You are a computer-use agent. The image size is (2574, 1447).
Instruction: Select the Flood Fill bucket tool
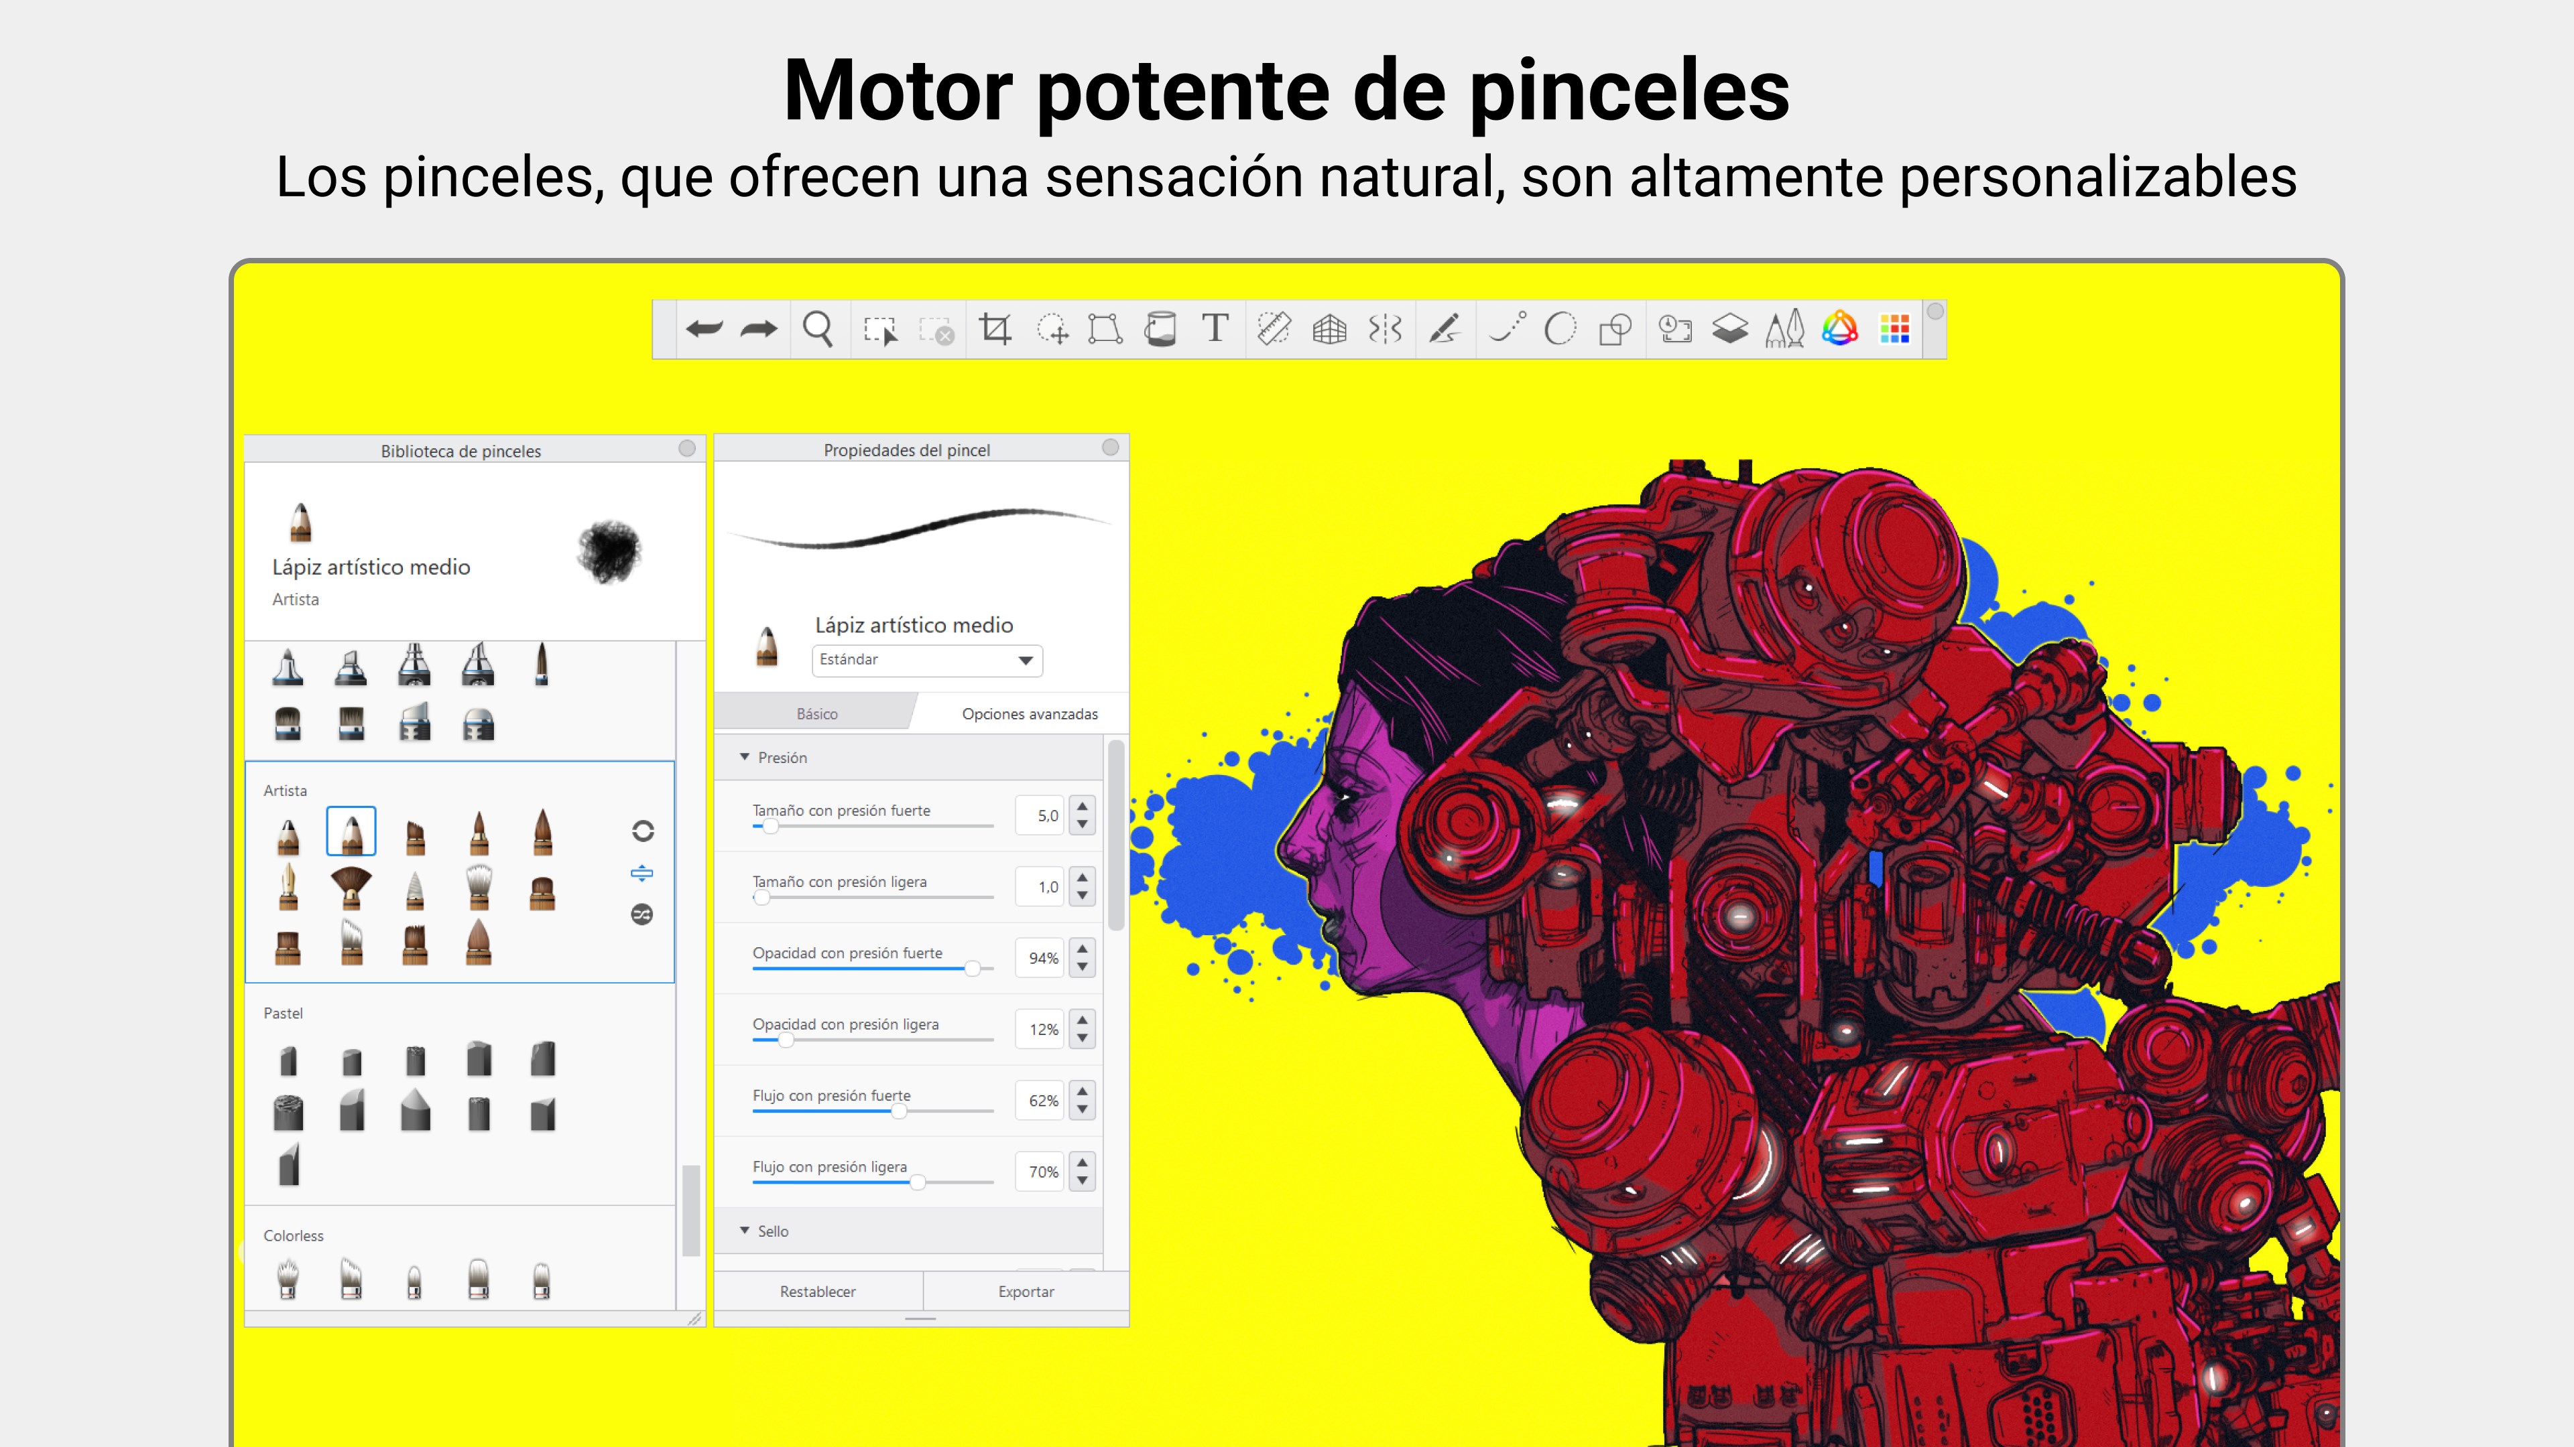pyautogui.click(x=1160, y=328)
